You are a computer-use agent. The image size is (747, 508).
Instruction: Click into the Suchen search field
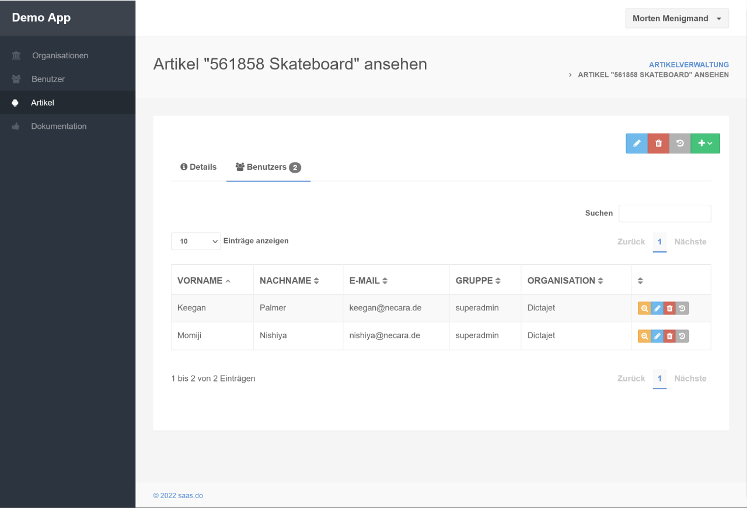[665, 213]
